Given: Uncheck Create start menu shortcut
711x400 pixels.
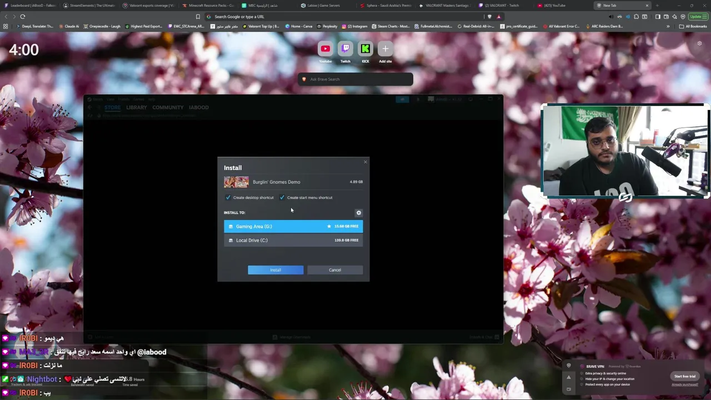Looking at the screenshot, I should pos(282,197).
